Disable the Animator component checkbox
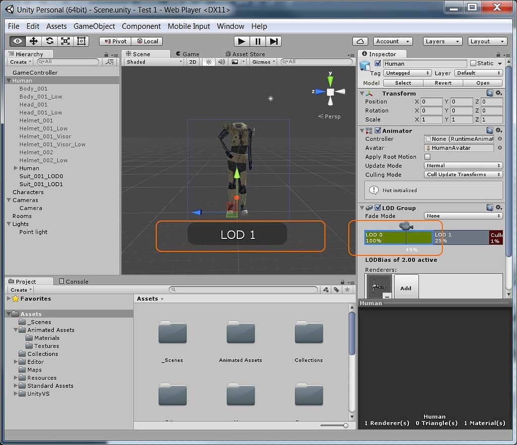Viewport: 517px width, 445px height. [x=378, y=131]
